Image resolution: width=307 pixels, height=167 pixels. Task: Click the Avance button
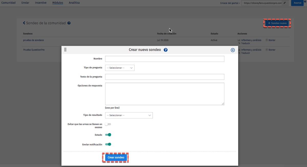297,3
